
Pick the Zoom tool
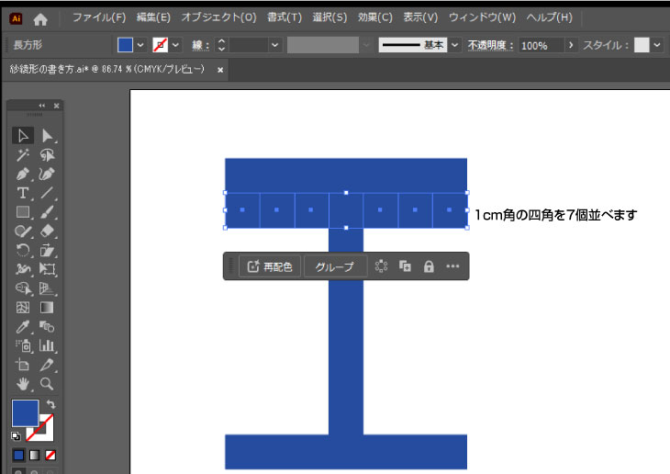pos(47,384)
